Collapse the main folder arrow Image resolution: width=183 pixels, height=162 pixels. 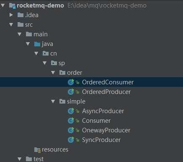tap(20, 34)
